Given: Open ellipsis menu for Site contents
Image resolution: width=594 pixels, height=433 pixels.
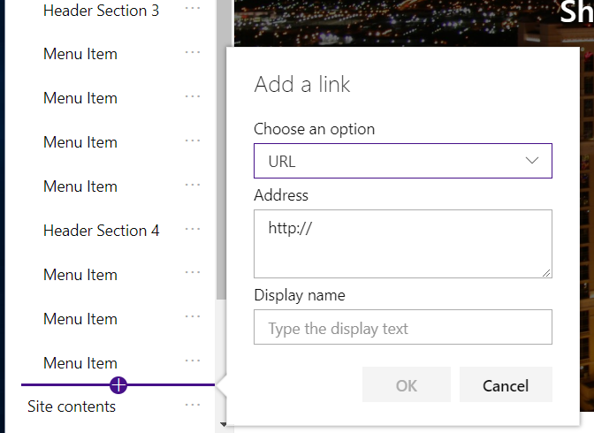Looking at the screenshot, I should 193,405.
